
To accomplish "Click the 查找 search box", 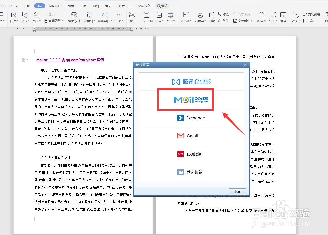I will tap(162, 6).
